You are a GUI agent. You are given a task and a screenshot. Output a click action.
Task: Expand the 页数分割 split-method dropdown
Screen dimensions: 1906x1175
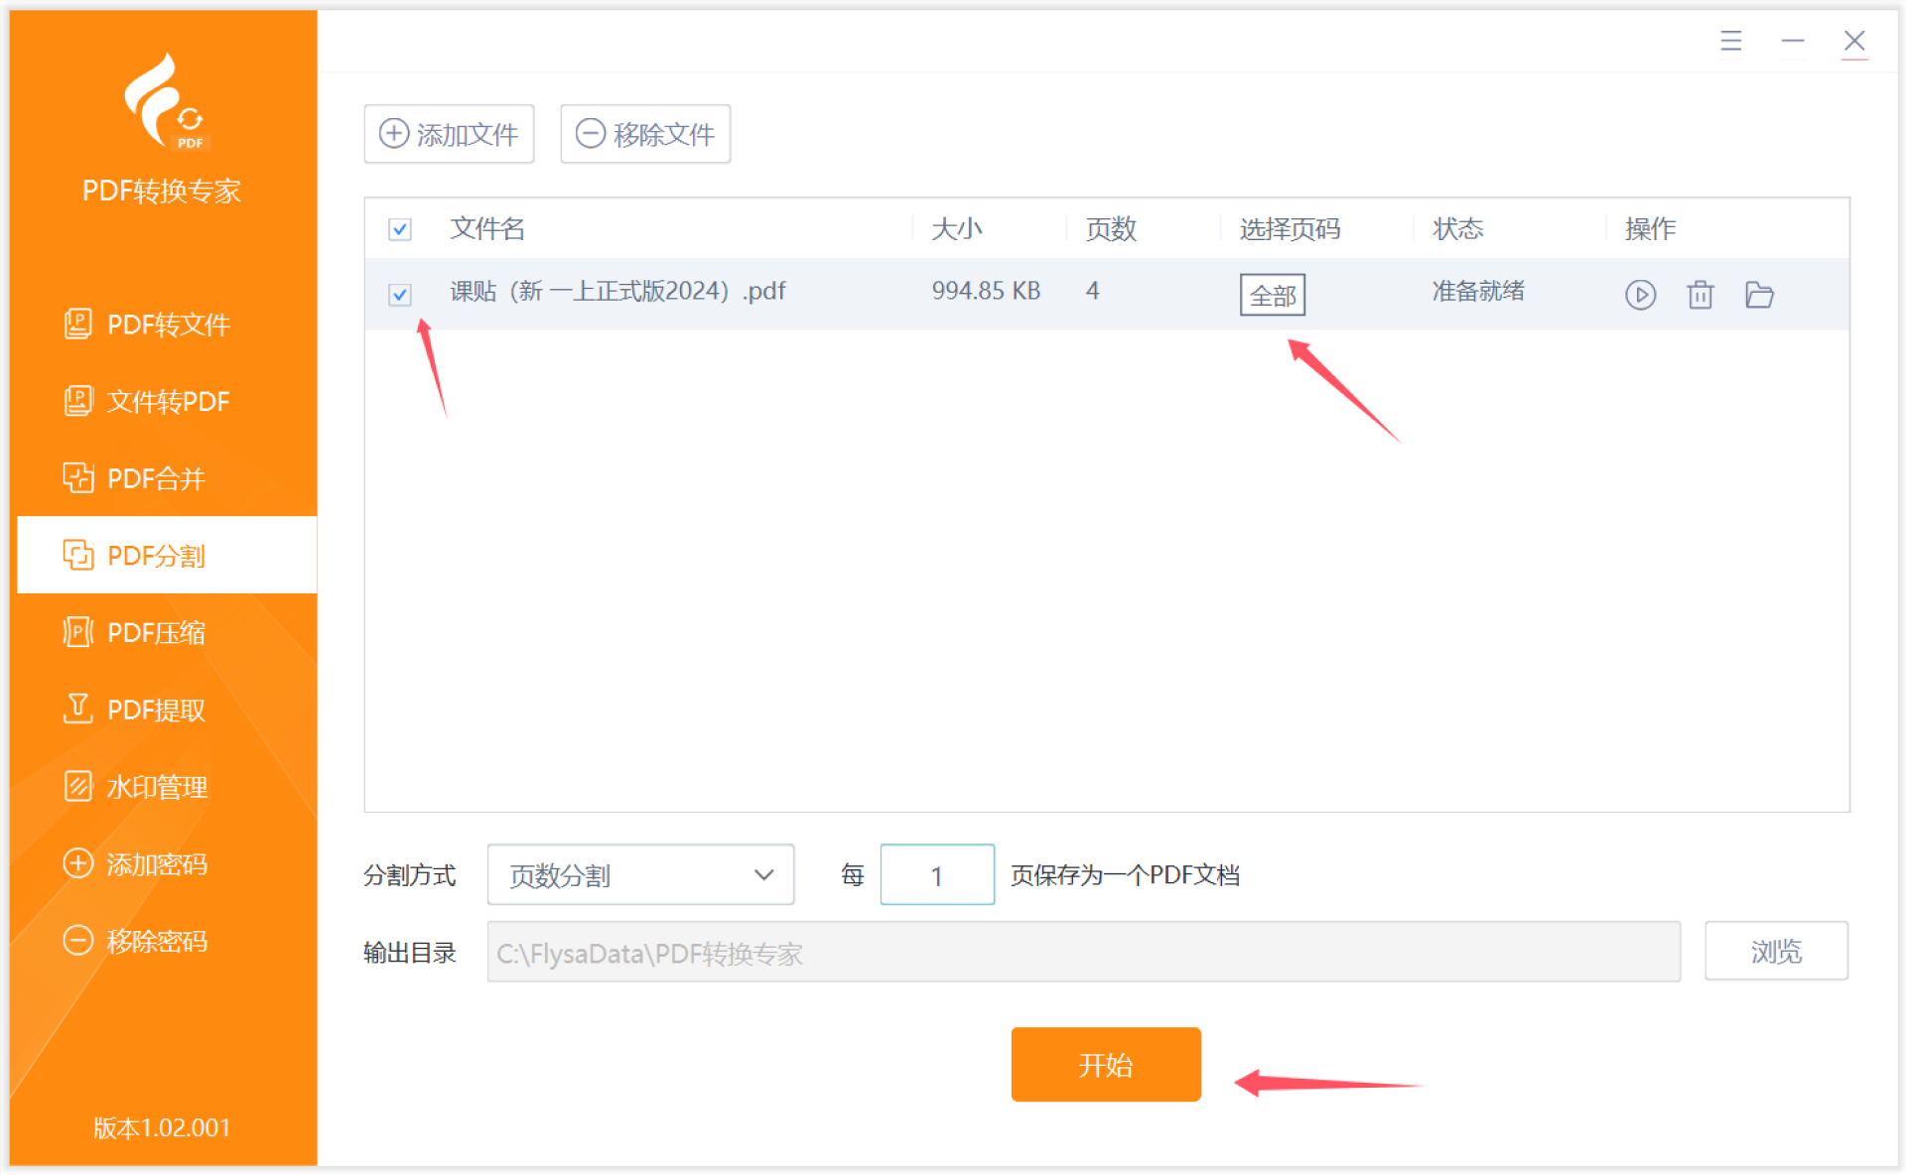tap(640, 875)
